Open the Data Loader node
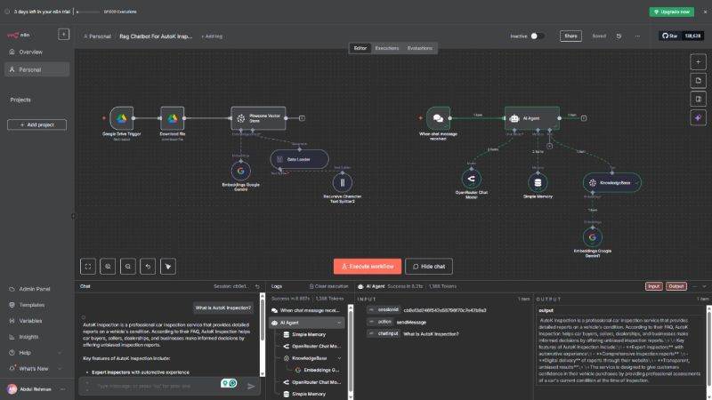Viewport: 712px width, 400px height. (x=299, y=159)
